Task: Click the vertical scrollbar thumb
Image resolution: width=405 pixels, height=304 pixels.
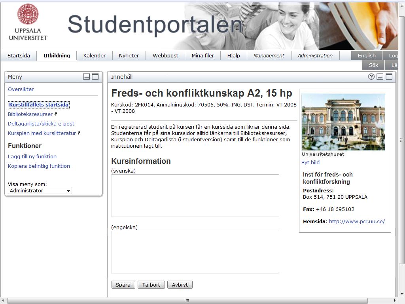Action: point(401,140)
